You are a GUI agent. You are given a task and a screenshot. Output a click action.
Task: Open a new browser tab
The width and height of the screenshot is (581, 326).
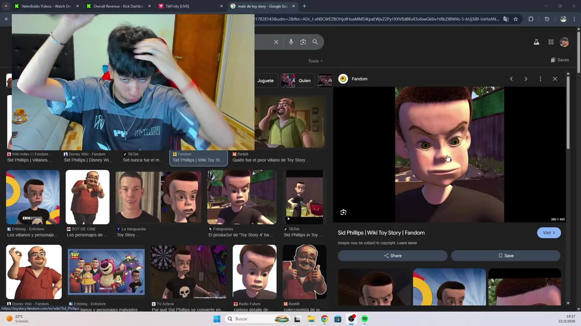pos(304,6)
